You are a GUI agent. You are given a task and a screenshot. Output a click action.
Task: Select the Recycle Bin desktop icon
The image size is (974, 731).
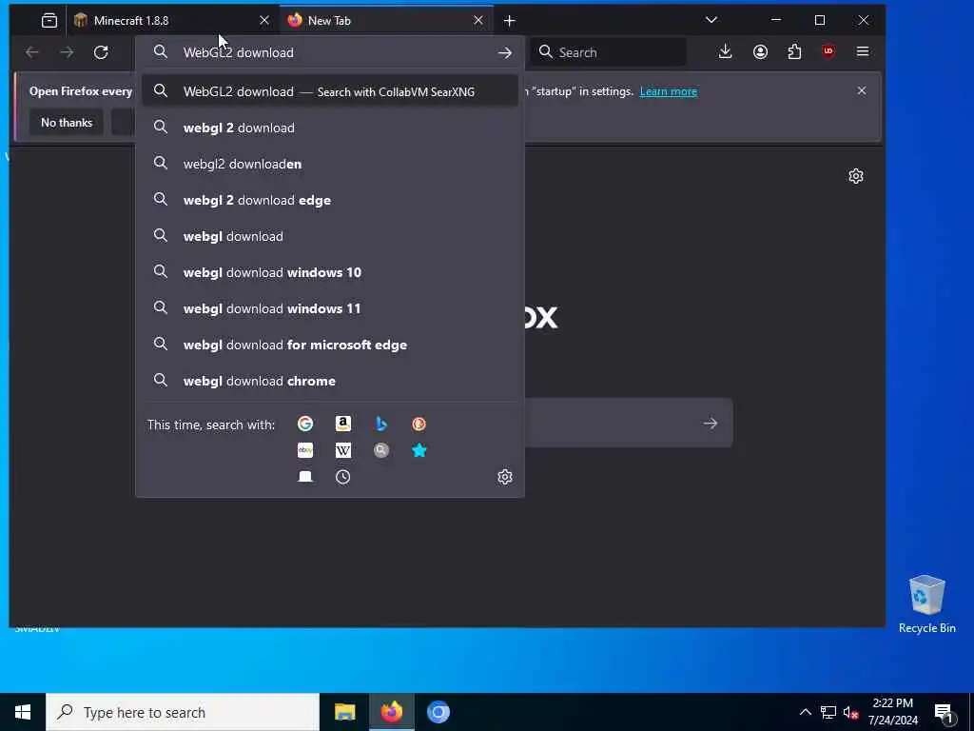[x=926, y=604]
